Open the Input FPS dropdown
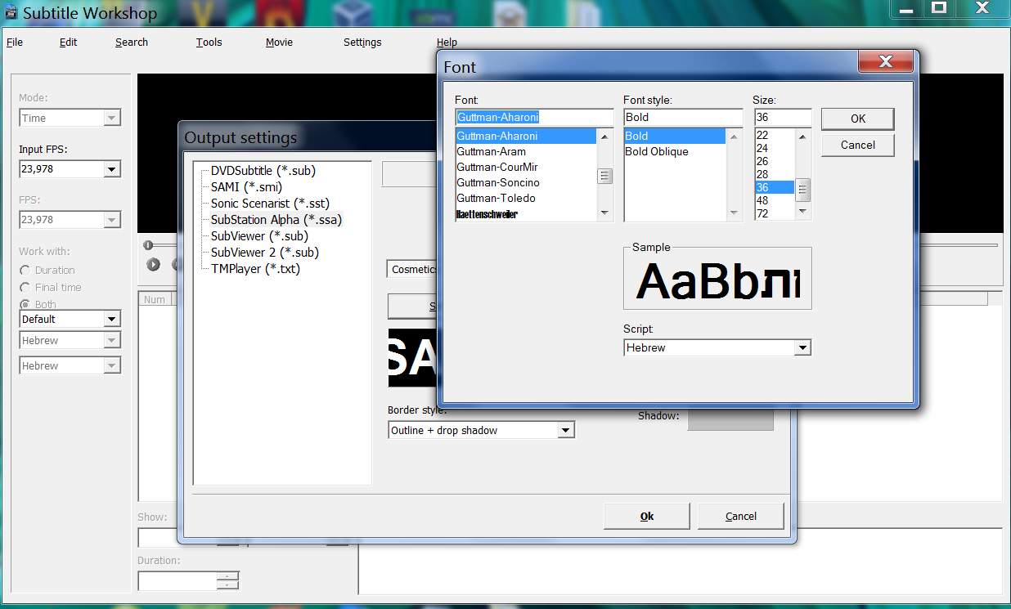The width and height of the screenshot is (1011, 609). (112, 169)
